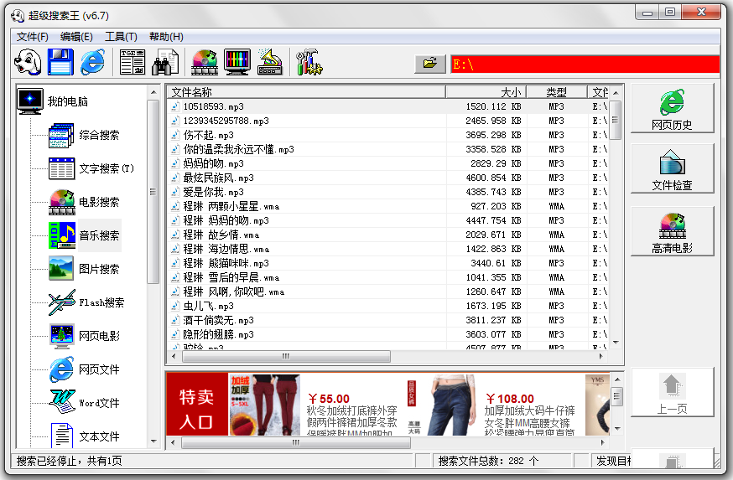
Task: Click the Internet Explorer toolbar icon
Action: [x=92, y=62]
